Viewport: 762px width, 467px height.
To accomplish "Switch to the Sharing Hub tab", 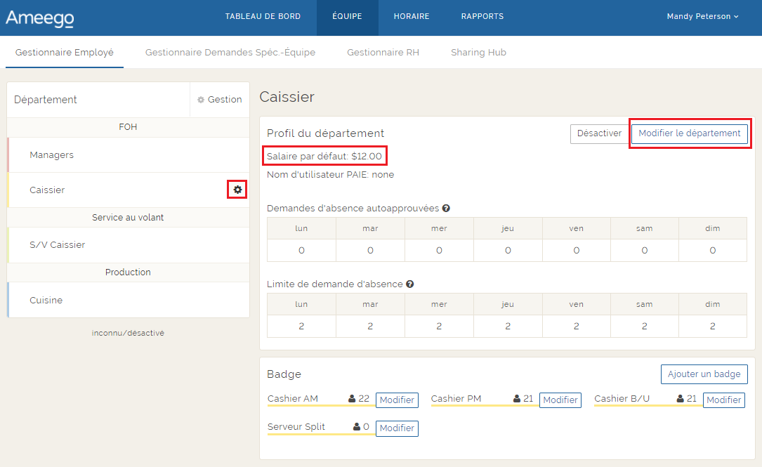I will point(478,53).
